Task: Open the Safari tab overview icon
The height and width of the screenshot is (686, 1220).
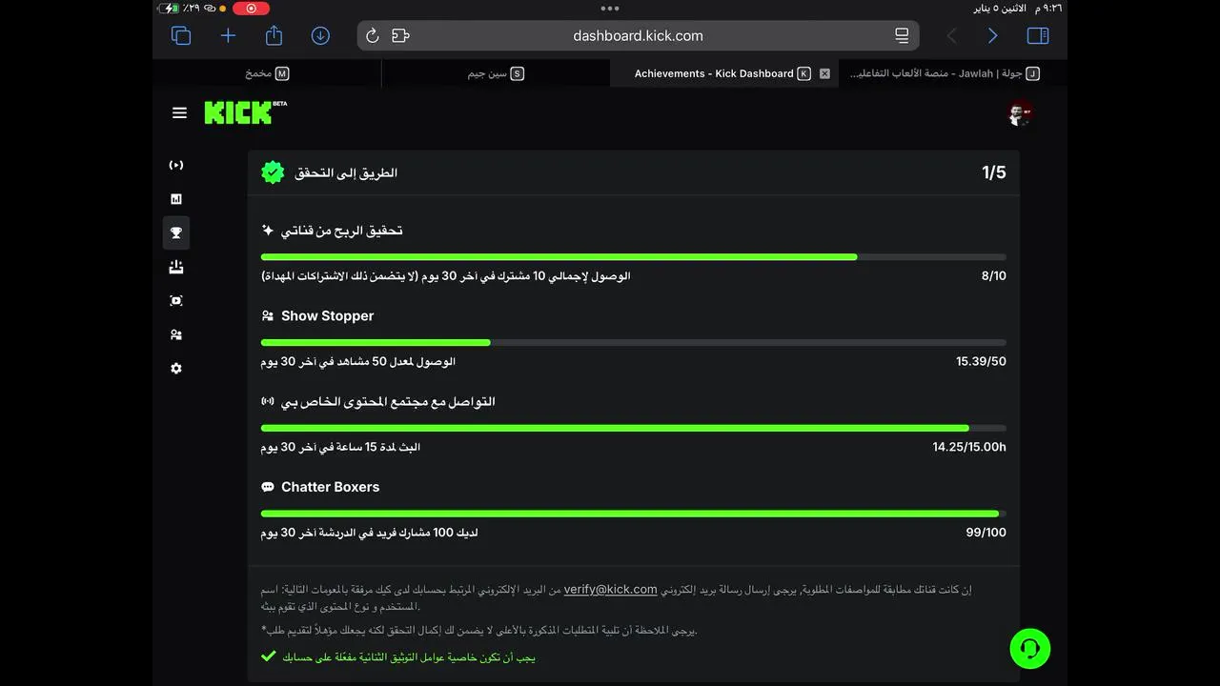Action: [181, 36]
